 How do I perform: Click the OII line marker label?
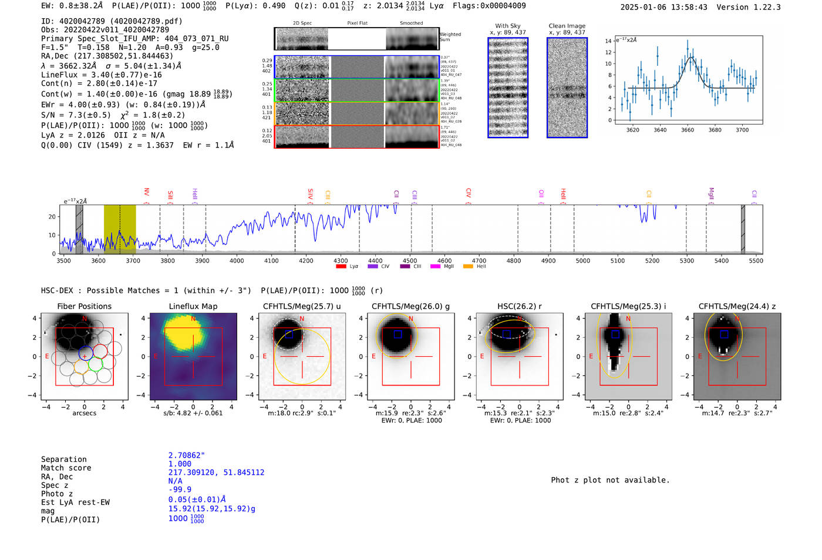click(541, 193)
